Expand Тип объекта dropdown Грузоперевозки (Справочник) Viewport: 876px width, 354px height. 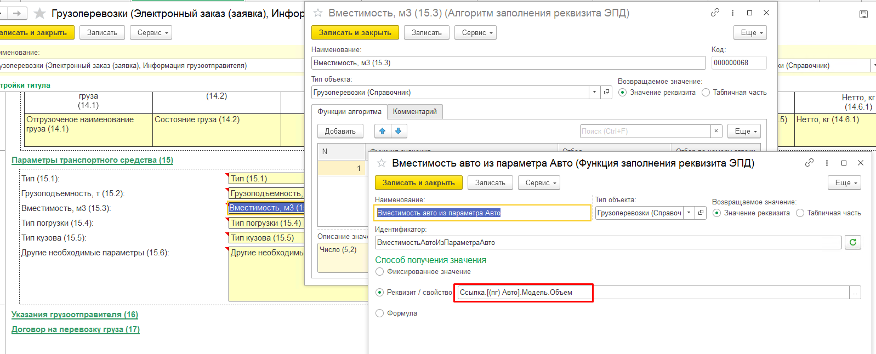pos(594,92)
